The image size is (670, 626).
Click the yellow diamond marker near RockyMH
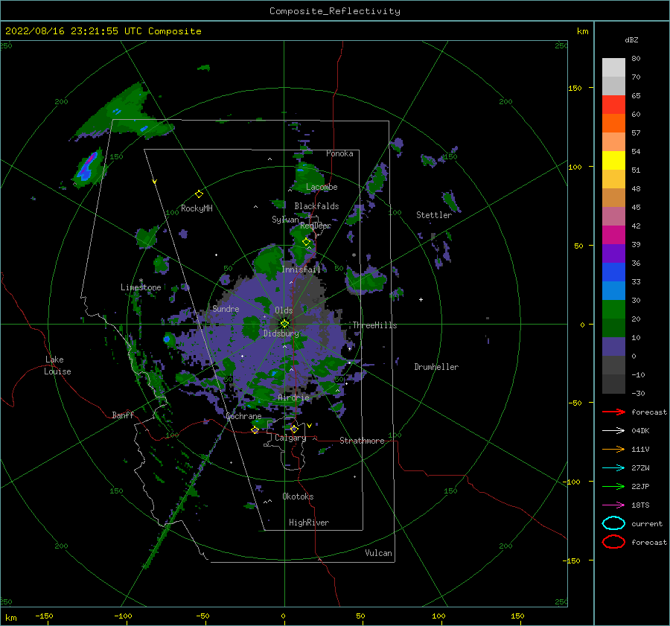point(199,194)
